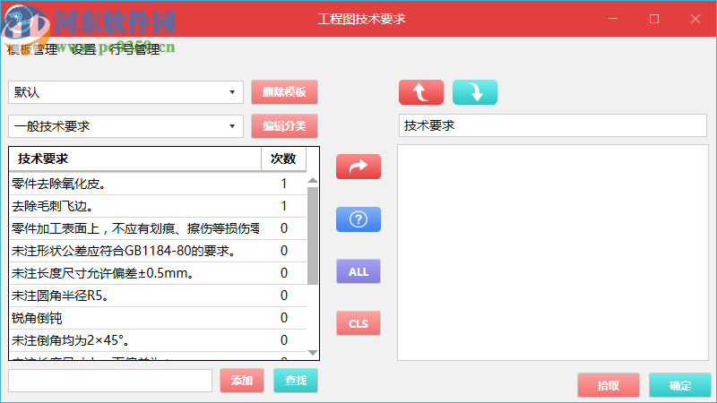Click the ALL button
Image resolution: width=717 pixels, height=403 pixels.
358,271
